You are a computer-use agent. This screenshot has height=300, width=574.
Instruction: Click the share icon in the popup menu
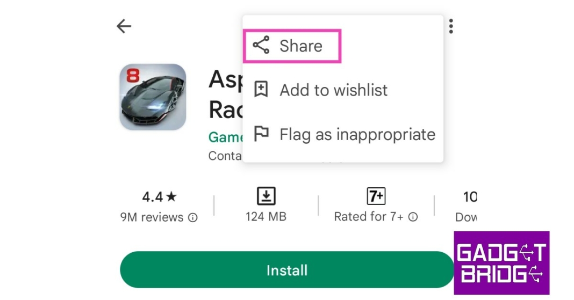coord(261,46)
